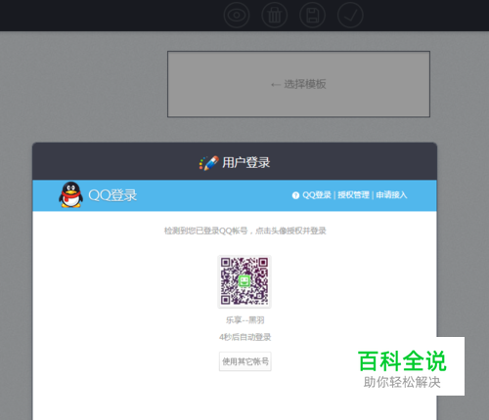Click the 使用其它帐号 button

pyautogui.click(x=245, y=361)
